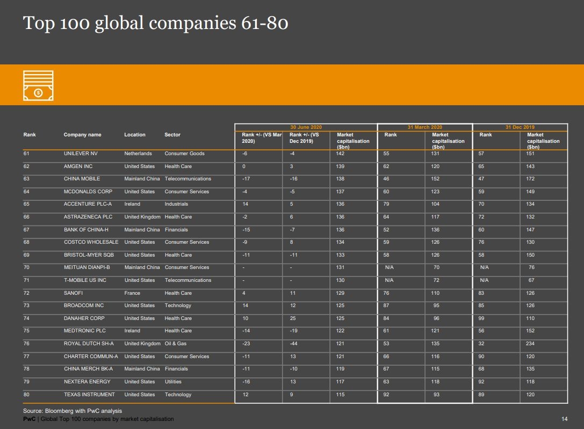Click Dec 2019 N/A rank for T-Mobile
This screenshot has height=429, width=584.
click(484, 280)
